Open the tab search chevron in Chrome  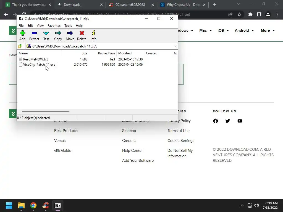coord(239,4)
